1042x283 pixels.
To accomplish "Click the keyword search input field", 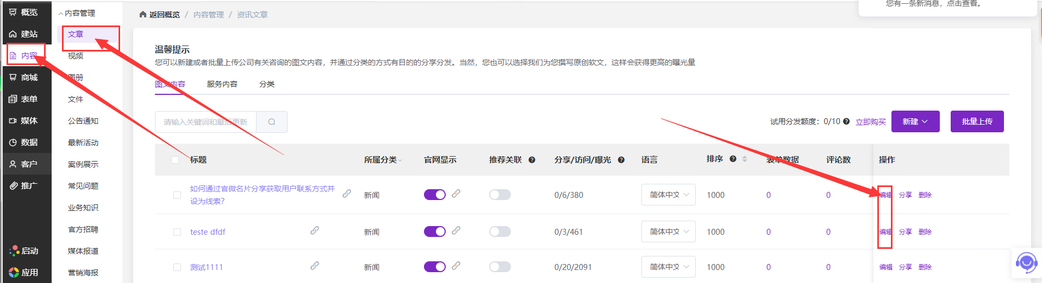I will point(205,122).
